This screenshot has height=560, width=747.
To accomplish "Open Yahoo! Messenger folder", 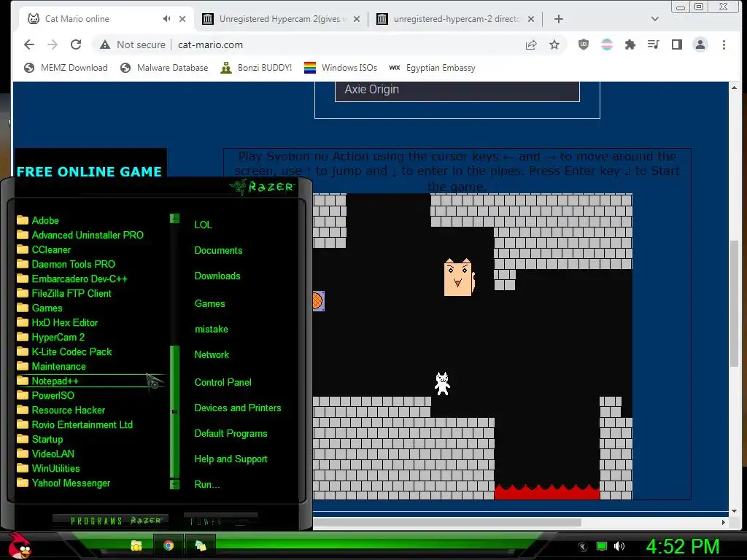I will (x=63, y=483).
